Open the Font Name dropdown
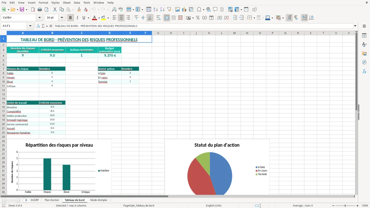Image resolution: width=370 pixels, height=208 pixels. (39, 18)
